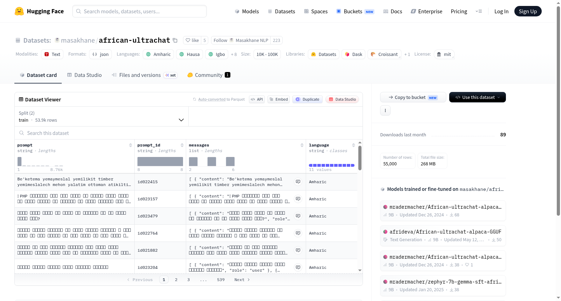Open chat view for row id022415
The image size is (561, 301).
tap(298, 182)
